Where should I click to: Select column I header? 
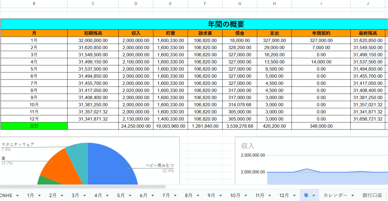click(321, 4)
